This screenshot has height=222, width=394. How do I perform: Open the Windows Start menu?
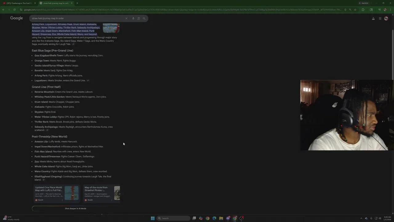coord(153,218)
